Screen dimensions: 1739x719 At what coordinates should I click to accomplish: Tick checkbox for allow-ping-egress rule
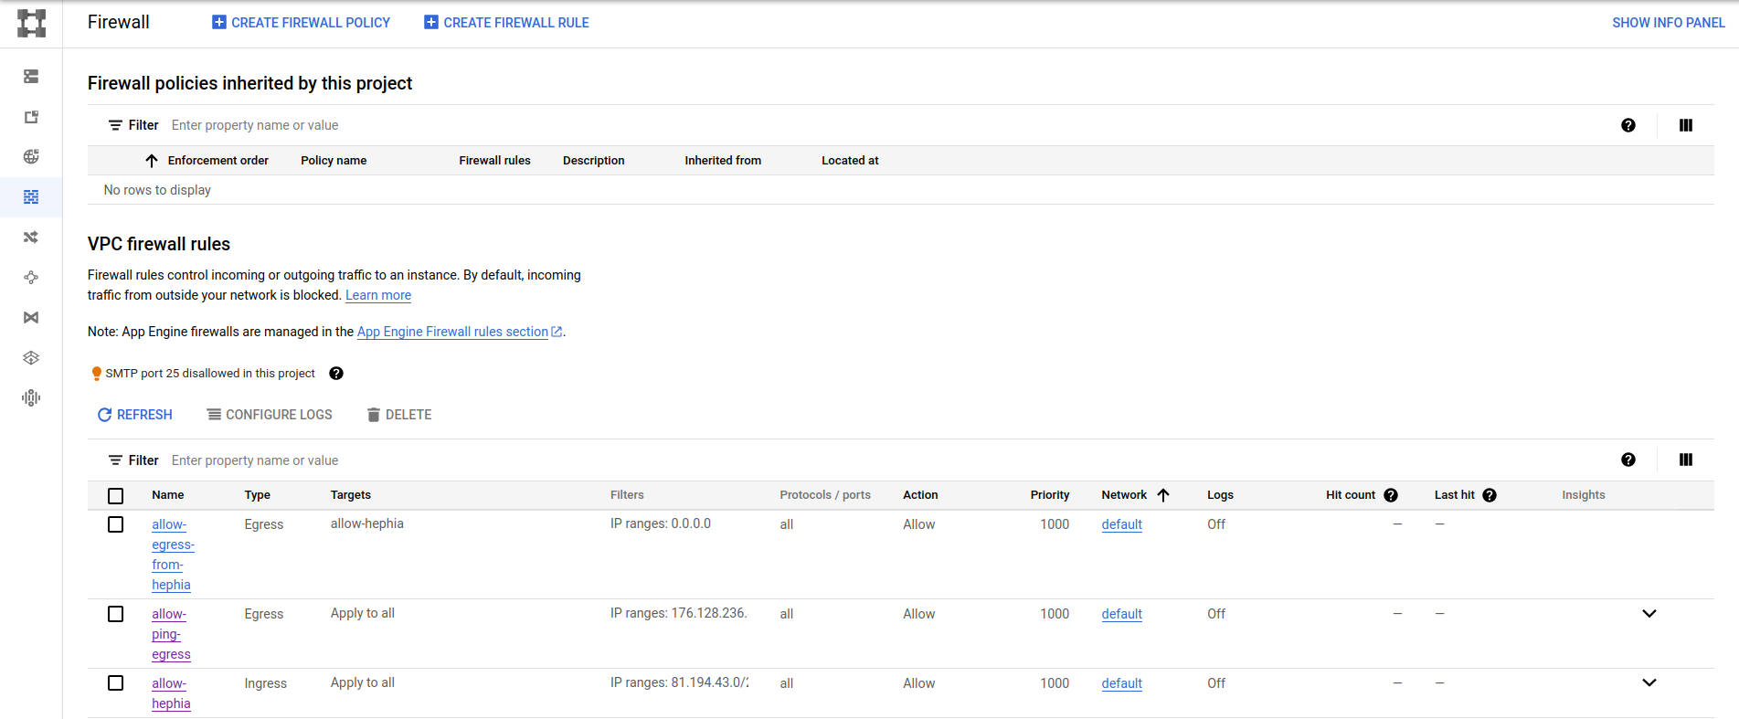tap(116, 614)
